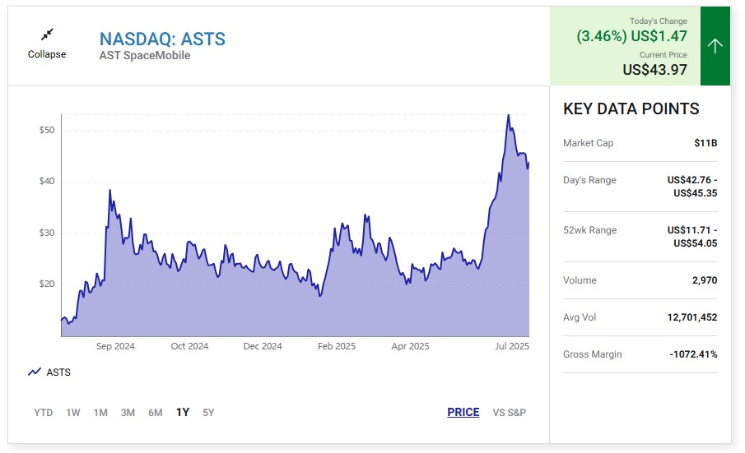Click the Feb 2025 axis label

[x=337, y=346]
